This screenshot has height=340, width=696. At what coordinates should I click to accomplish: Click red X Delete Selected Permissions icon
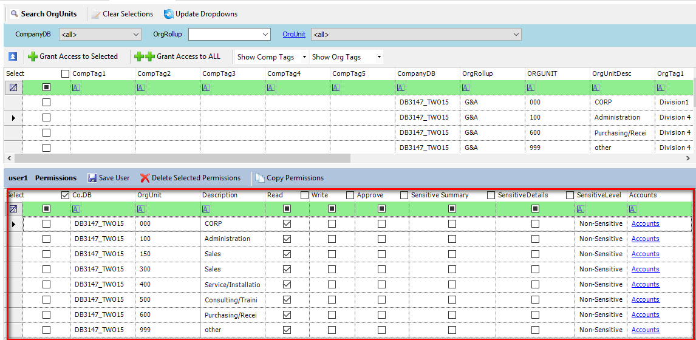[x=145, y=178]
